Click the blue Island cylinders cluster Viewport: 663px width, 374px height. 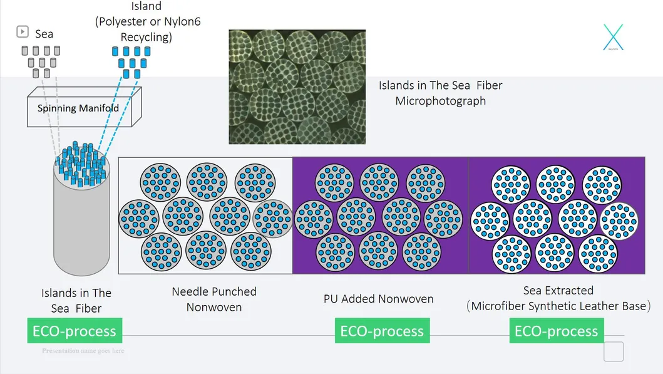(131, 61)
